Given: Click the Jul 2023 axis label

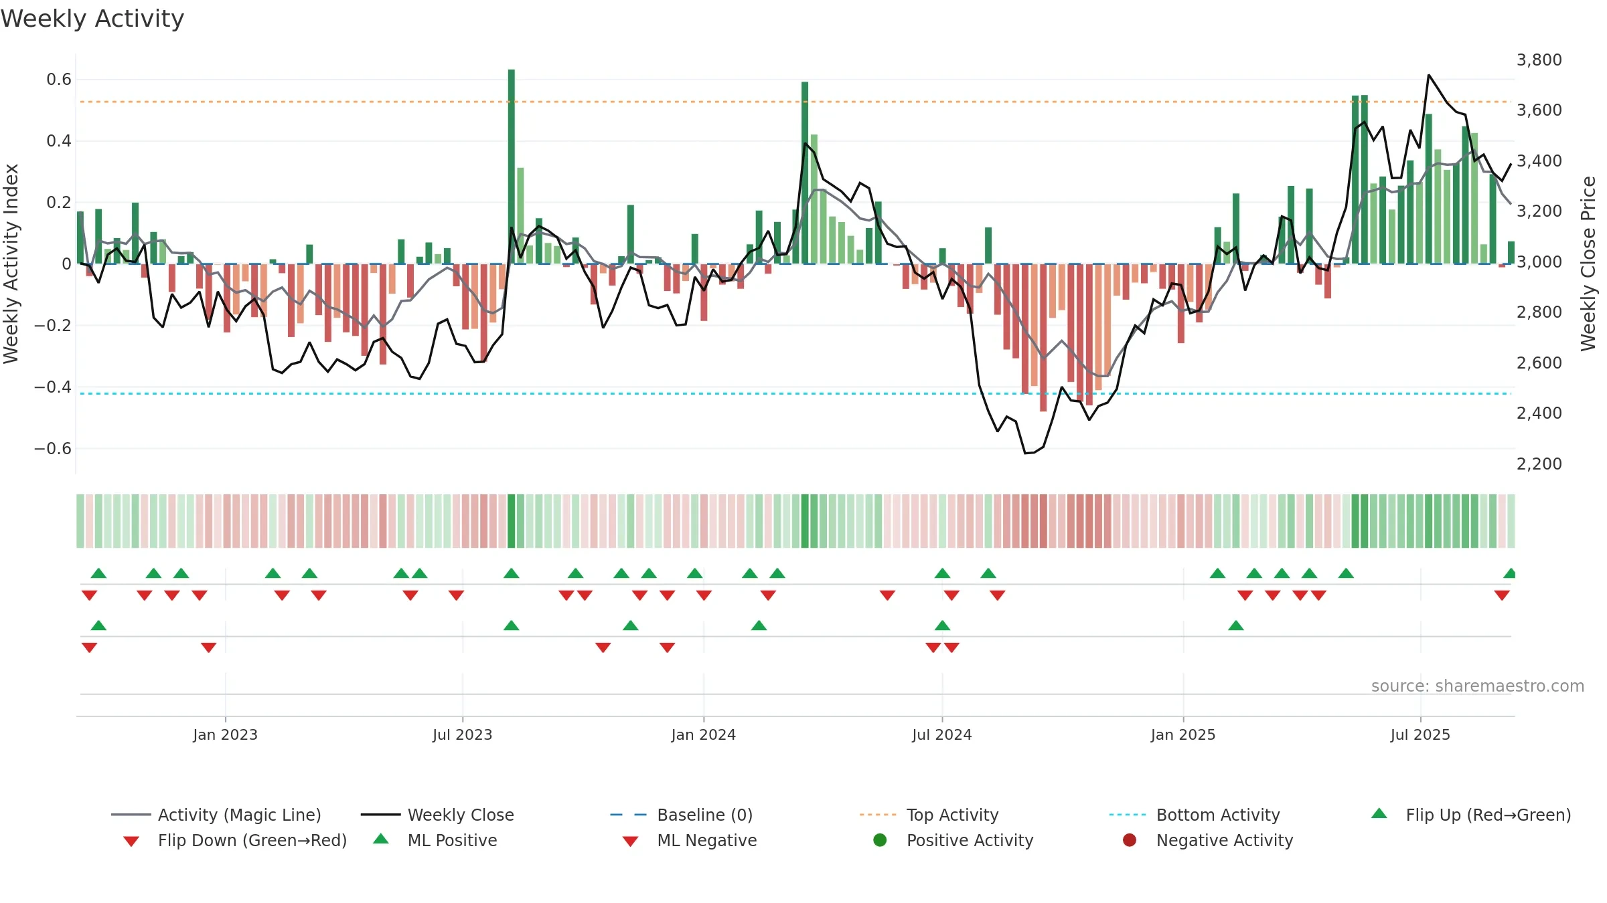Looking at the screenshot, I should coord(463,734).
